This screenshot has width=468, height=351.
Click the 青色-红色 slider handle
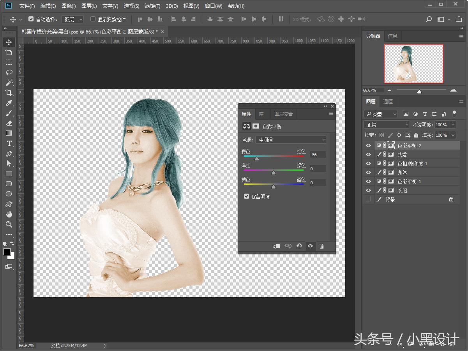256,159
